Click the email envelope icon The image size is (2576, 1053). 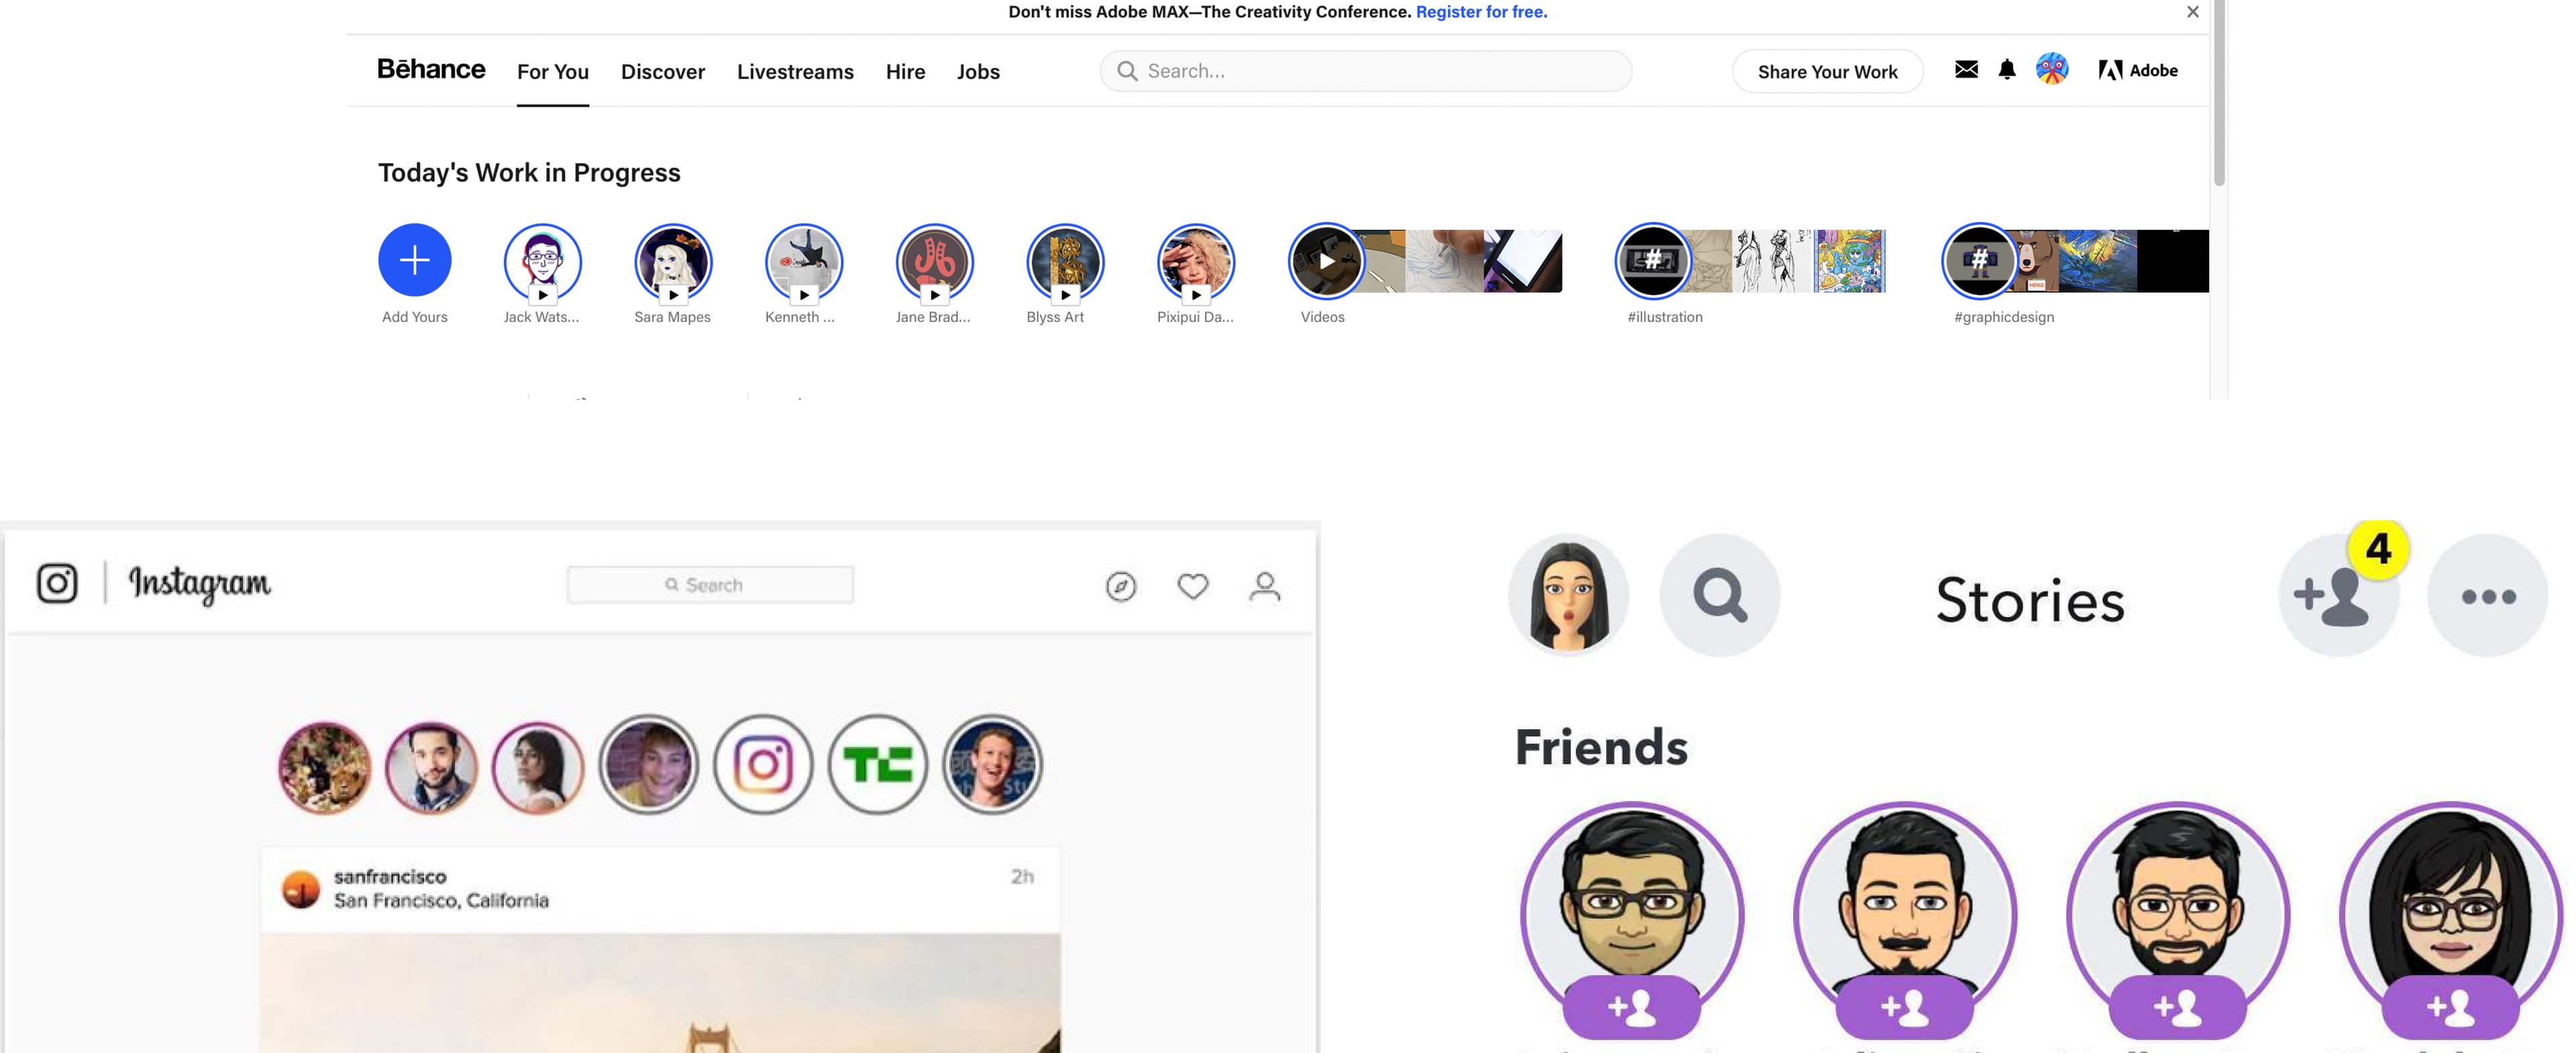click(1965, 70)
